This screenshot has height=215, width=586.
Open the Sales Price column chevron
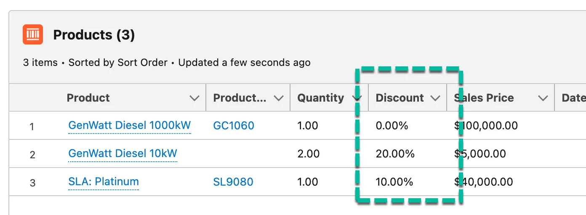coord(543,98)
